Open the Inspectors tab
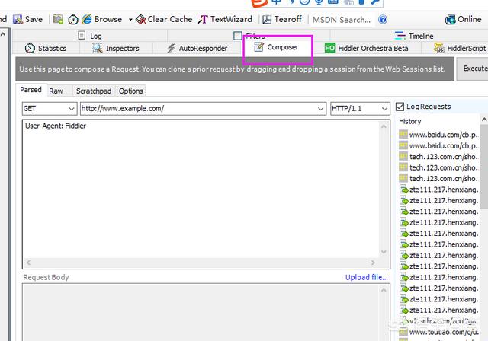Viewport: 488px width, 341px height. [x=116, y=48]
